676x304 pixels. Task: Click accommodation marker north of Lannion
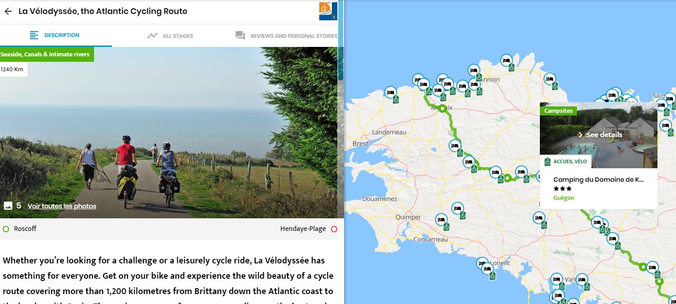pyautogui.click(x=506, y=60)
